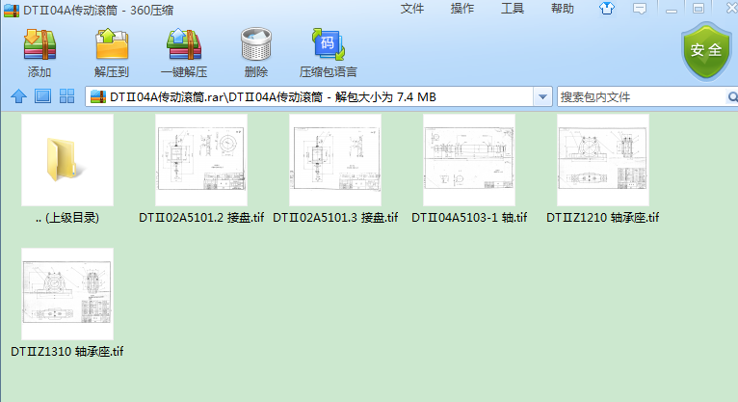Image resolution: width=738 pixels, height=402 pixels.
Task: Click the 添加 (Add) toolbar icon
Action: 40,44
